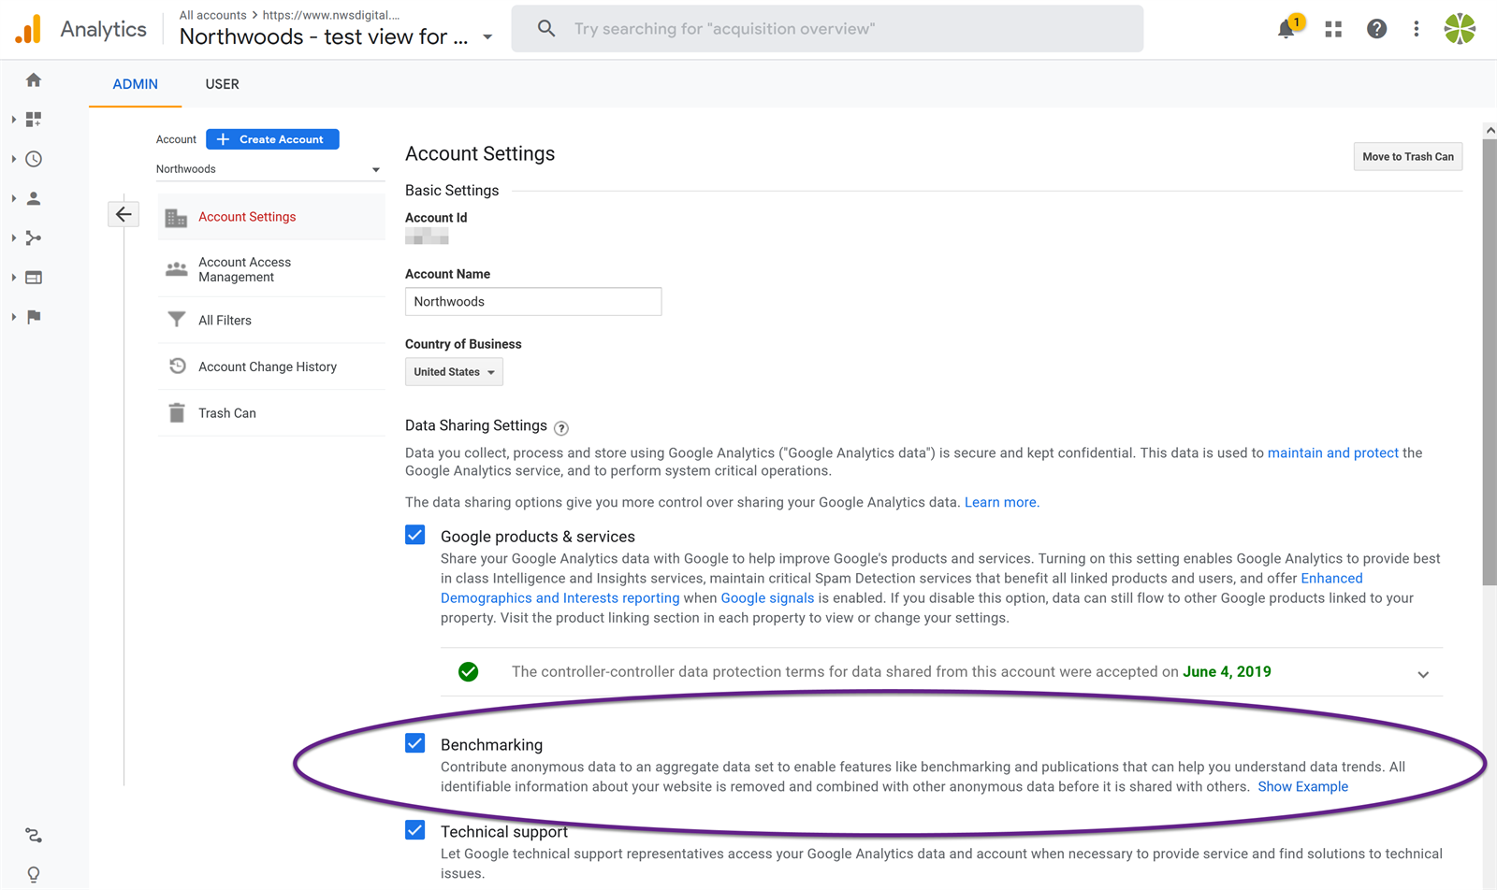Screen dimensions: 1497x890
Task: Click the All accounts breadcrumb
Action: (x=212, y=15)
